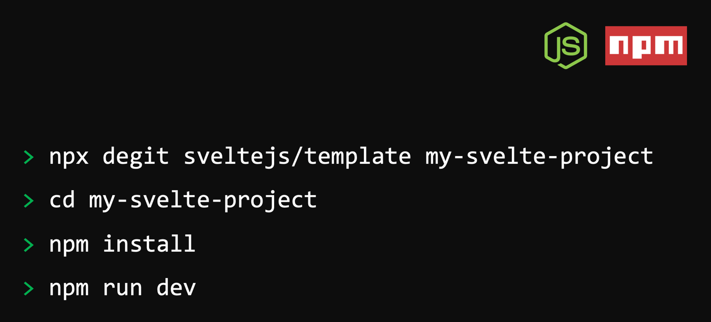Click the red npm logo
Image resolution: width=711 pixels, height=322 pixels.
point(646,46)
